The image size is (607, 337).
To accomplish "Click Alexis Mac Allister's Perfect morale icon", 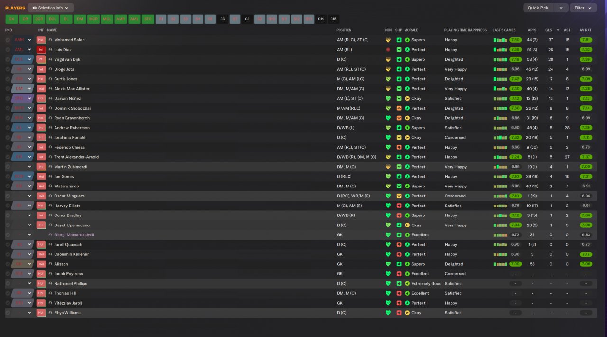I will 407,89.
